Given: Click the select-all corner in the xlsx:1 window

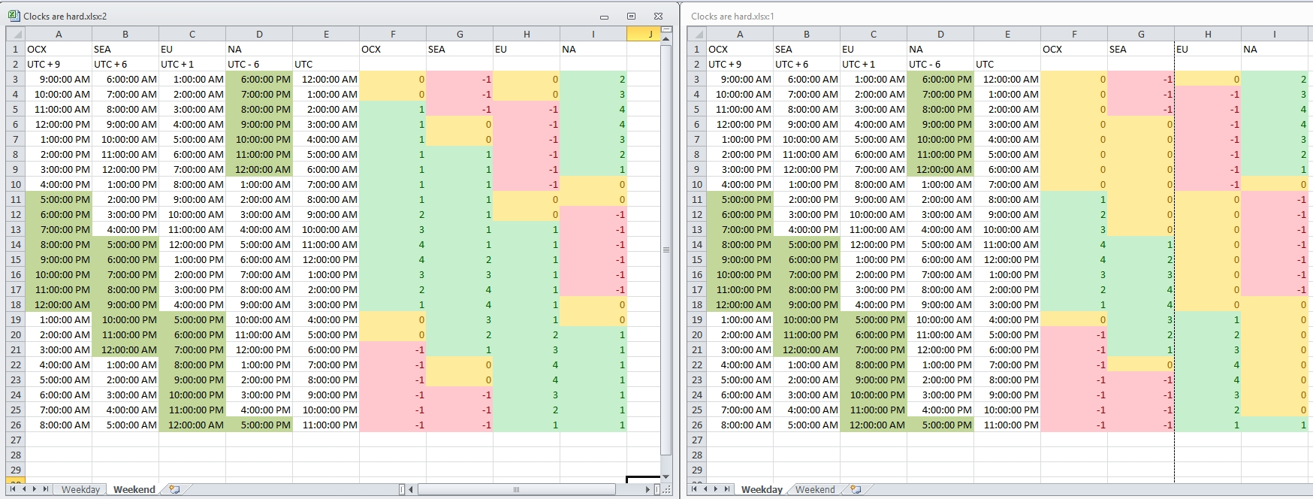Looking at the screenshot, I should pos(696,34).
